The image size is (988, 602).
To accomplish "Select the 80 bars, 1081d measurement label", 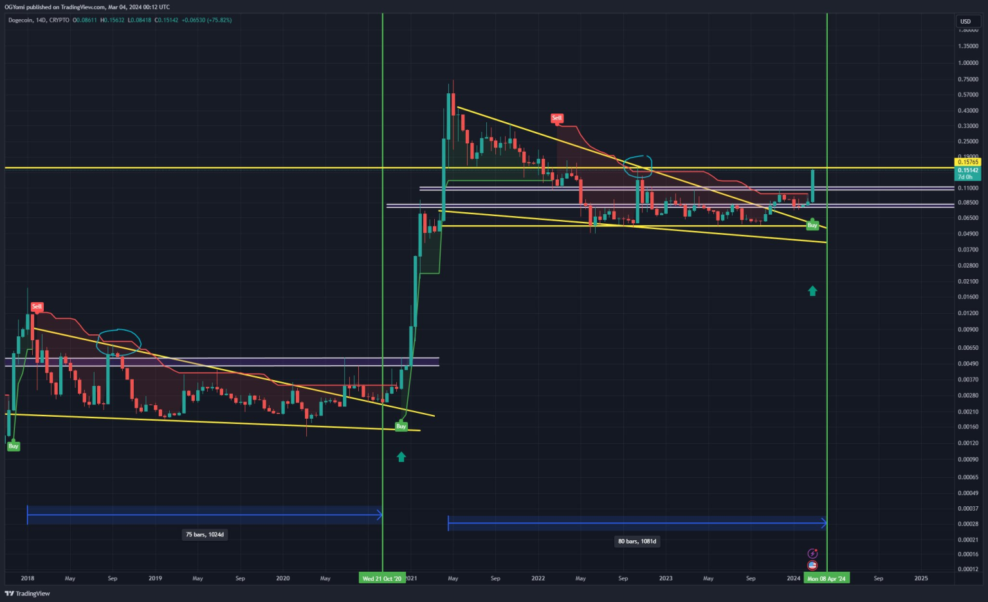I will coord(637,541).
